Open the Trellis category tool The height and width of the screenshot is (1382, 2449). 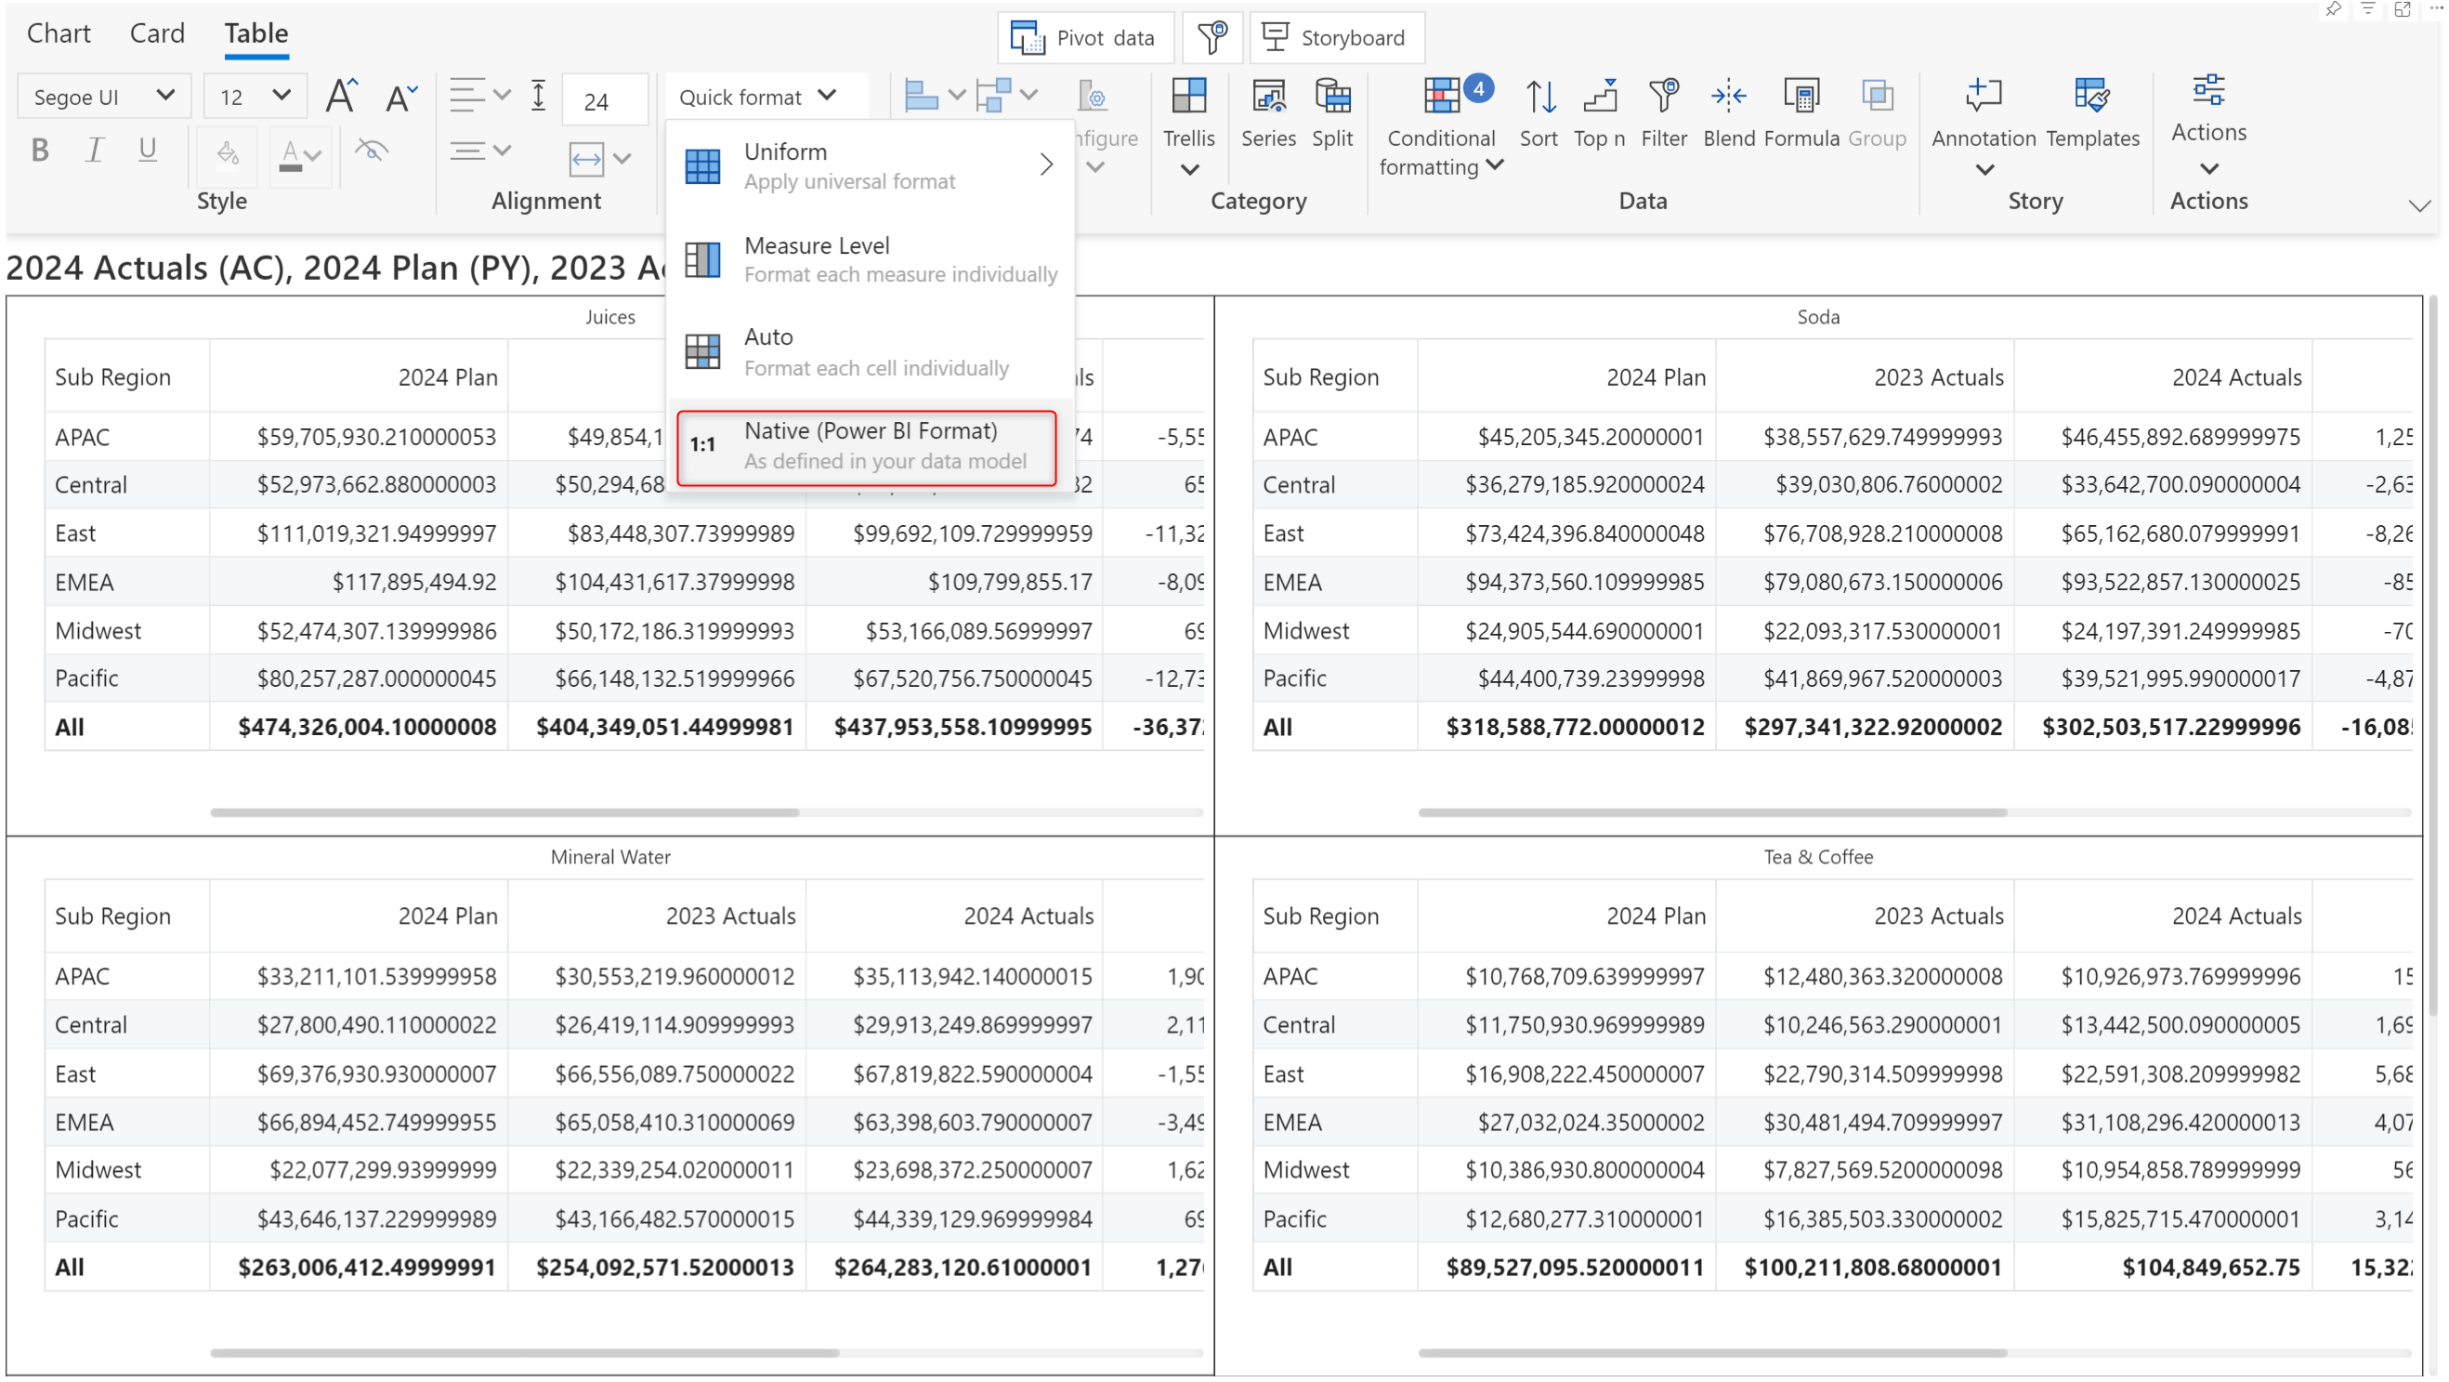[x=1188, y=125]
